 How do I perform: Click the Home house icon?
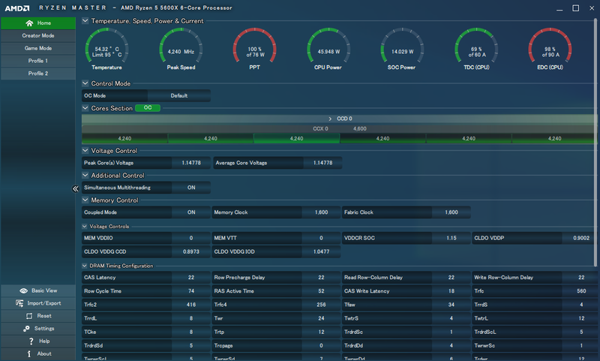(x=29, y=23)
